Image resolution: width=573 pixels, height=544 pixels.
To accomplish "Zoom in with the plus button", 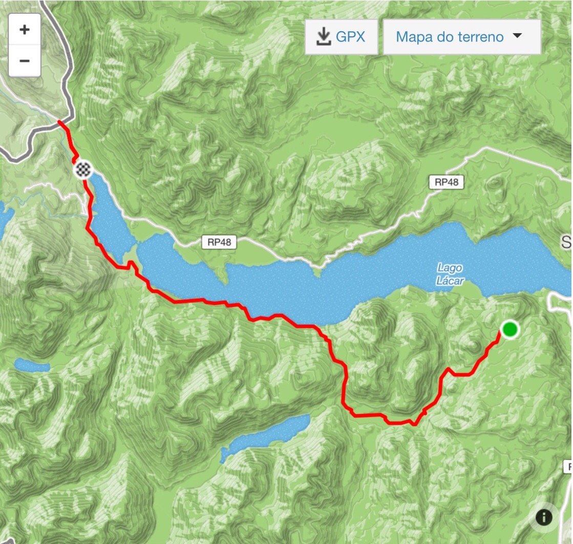I will 25,30.
